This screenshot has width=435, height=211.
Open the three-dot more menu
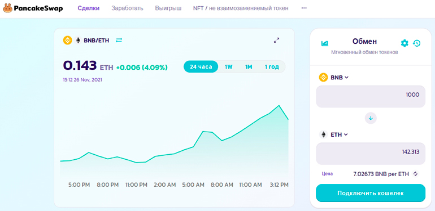click(304, 8)
